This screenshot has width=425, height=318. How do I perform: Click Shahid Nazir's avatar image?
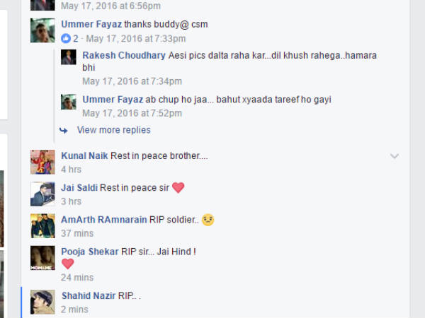pyautogui.click(x=42, y=302)
